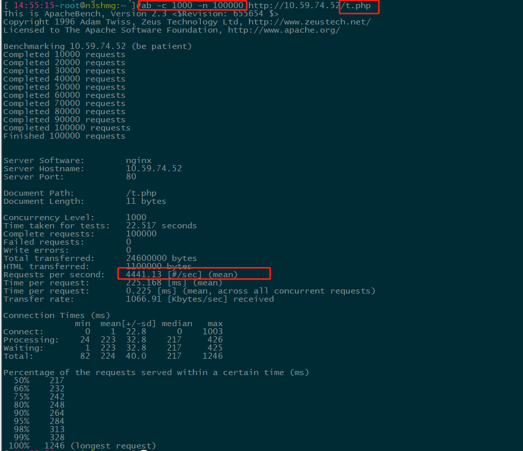Click the 'mean[+/-sd]' column header

[x=128, y=324]
